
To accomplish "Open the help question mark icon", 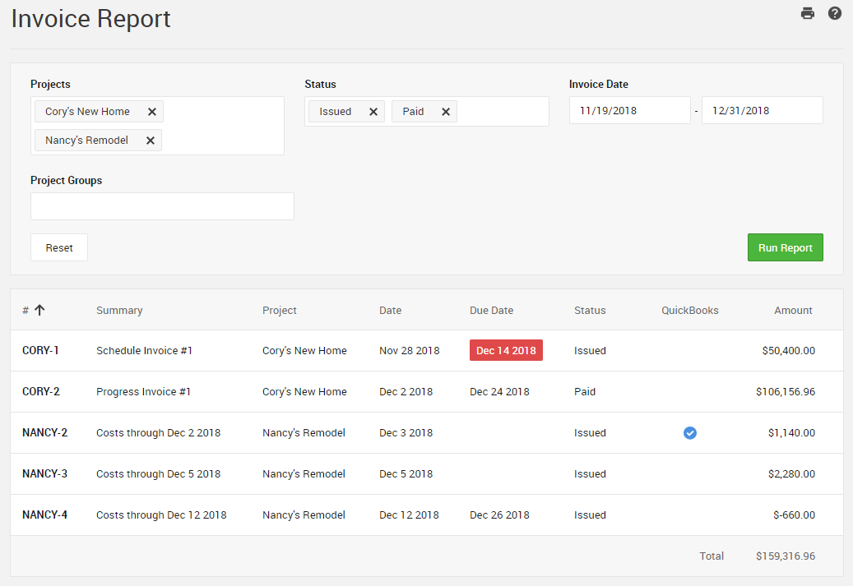I will (x=834, y=13).
